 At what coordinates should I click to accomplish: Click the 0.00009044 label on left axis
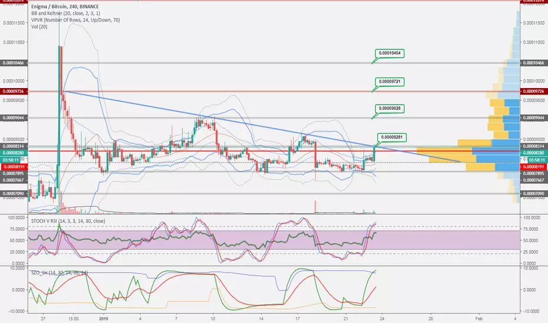click(x=14, y=117)
